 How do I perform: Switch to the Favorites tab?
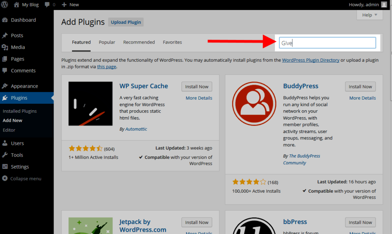[x=172, y=42]
